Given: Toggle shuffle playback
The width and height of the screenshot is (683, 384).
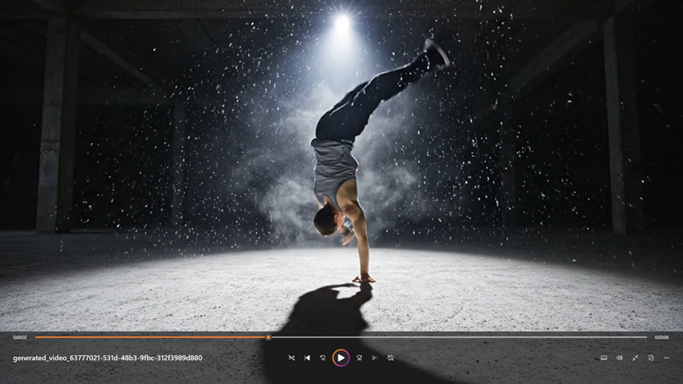Looking at the screenshot, I should pos(291,358).
